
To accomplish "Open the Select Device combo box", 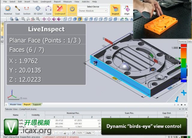I will pyautogui.click(x=93, y=11).
